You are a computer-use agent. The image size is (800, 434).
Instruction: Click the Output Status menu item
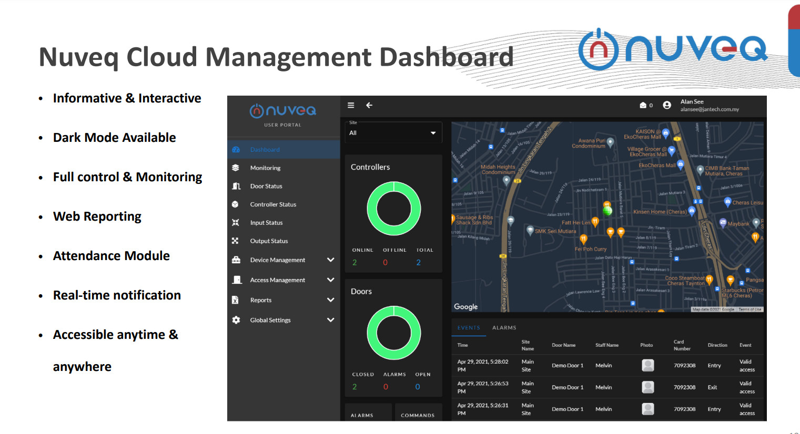(x=269, y=241)
